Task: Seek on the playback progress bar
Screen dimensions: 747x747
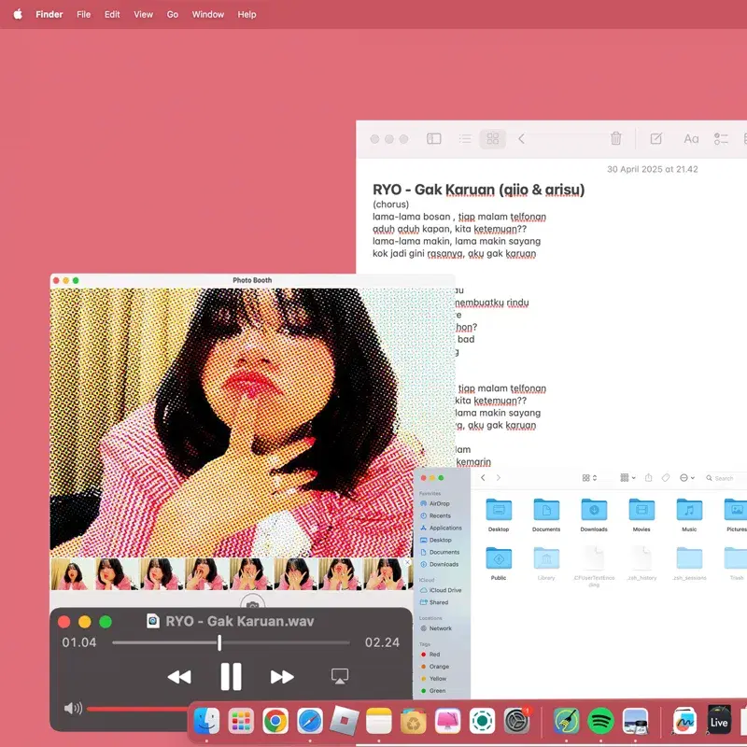Action: click(231, 642)
